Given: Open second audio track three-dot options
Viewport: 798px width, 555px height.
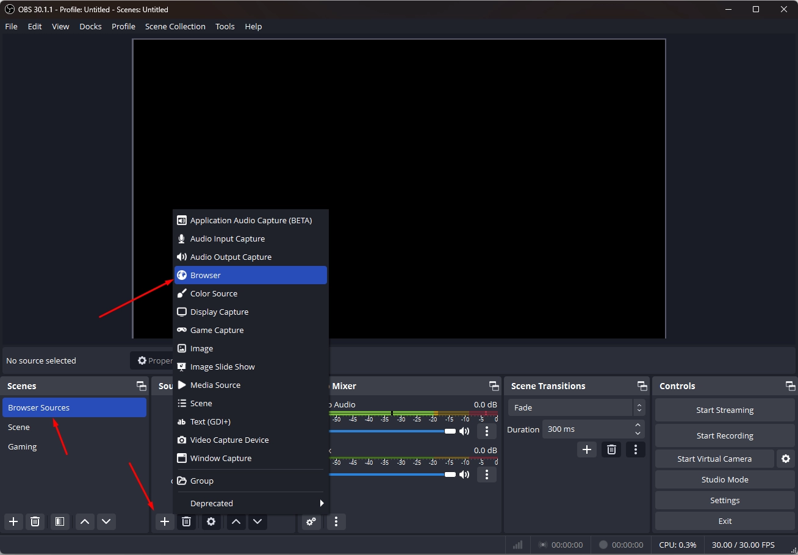Looking at the screenshot, I should tap(486, 474).
